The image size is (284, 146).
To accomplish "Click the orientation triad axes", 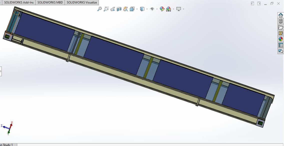I will tap(7, 128).
